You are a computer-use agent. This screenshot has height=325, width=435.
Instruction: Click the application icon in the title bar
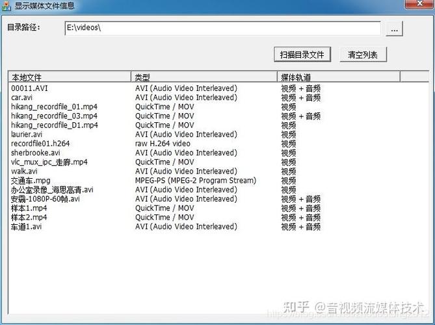[6, 6]
